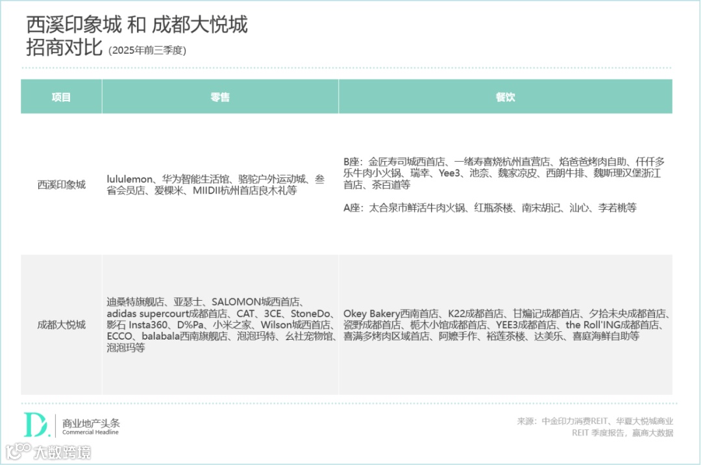Select the 成都大悦城 row label cell
The height and width of the screenshot is (465, 701).
[x=61, y=325]
